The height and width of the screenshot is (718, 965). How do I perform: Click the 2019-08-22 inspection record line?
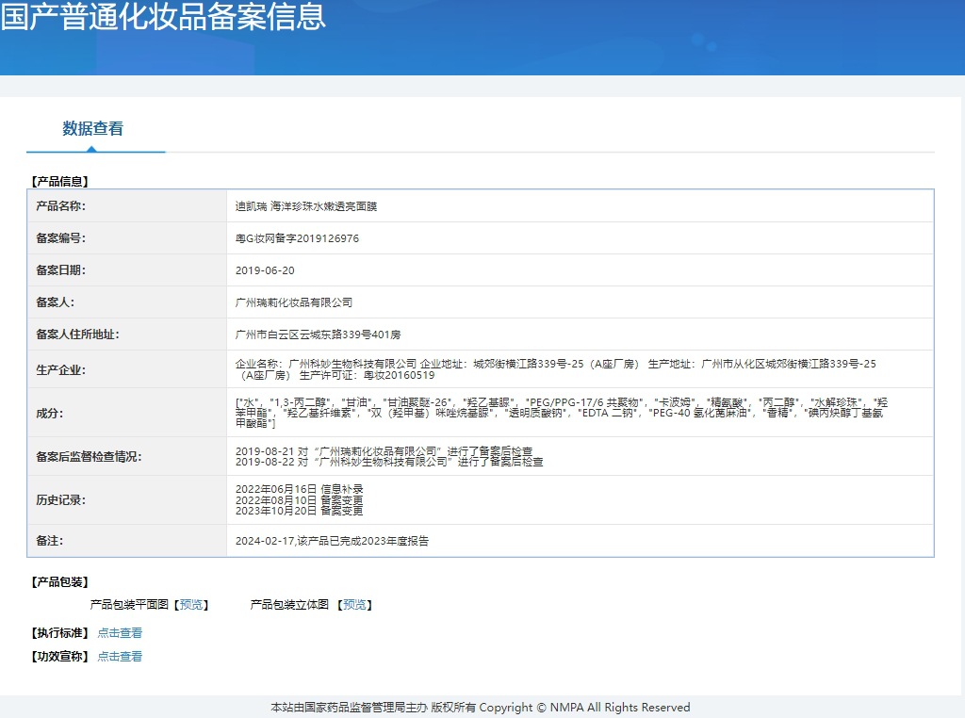click(x=389, y=462)
